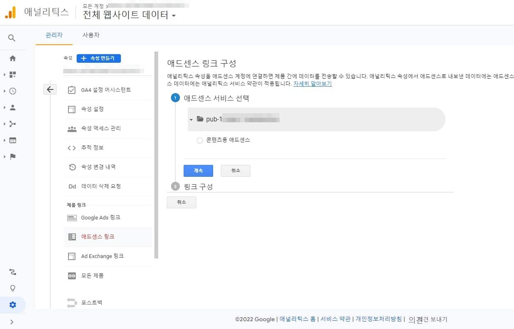Expand the sidebar with bottom chevron
Image resolution: width=514 pixels, height=329 pixels.
coord(11,322)
